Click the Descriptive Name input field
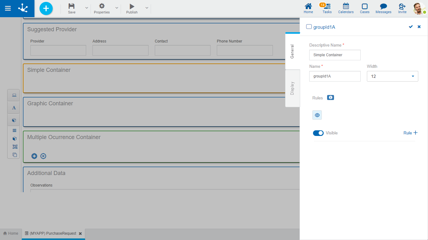Viewport: 428px width, 240px height. tap(335, 55)
